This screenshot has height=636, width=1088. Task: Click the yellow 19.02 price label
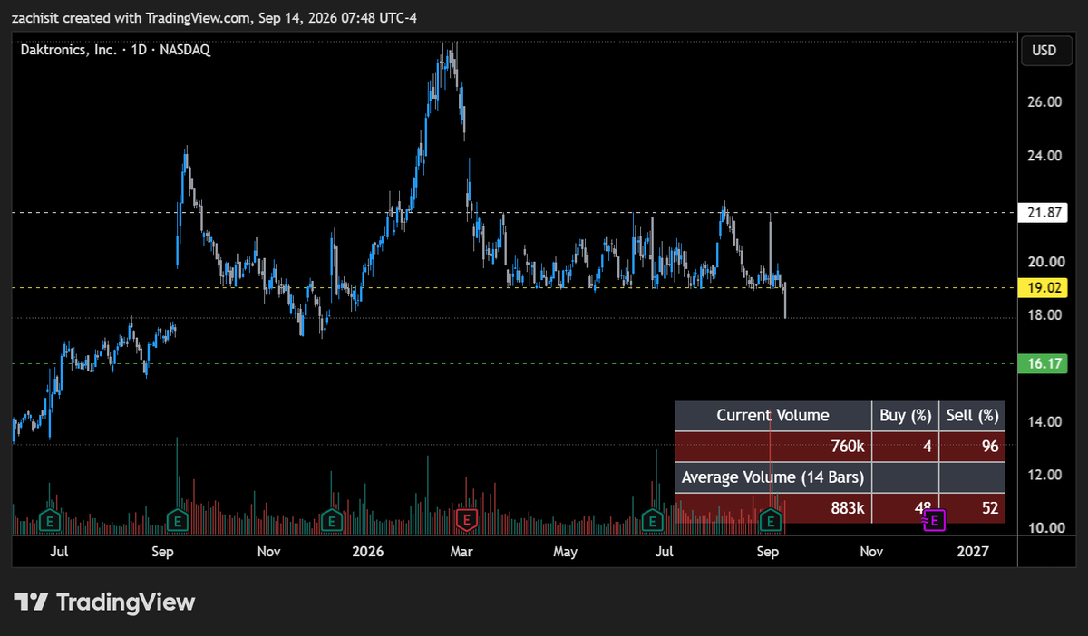click(1044, 288)
